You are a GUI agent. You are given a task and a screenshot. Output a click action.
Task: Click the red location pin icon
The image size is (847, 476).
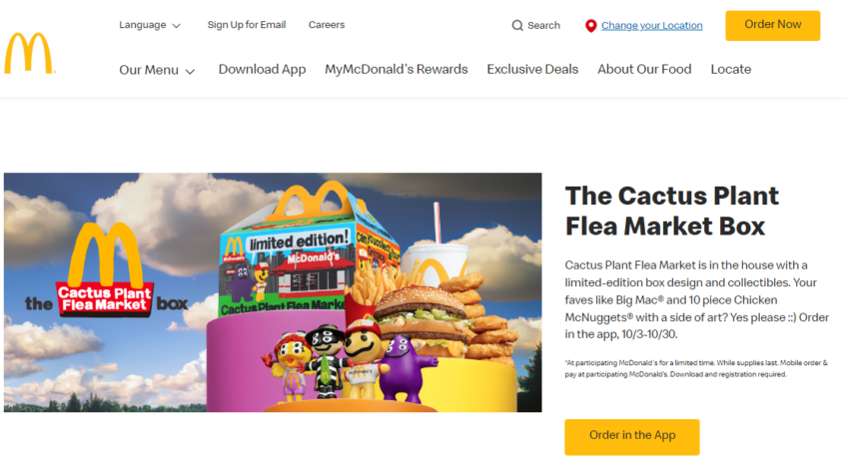click(590, 26)
